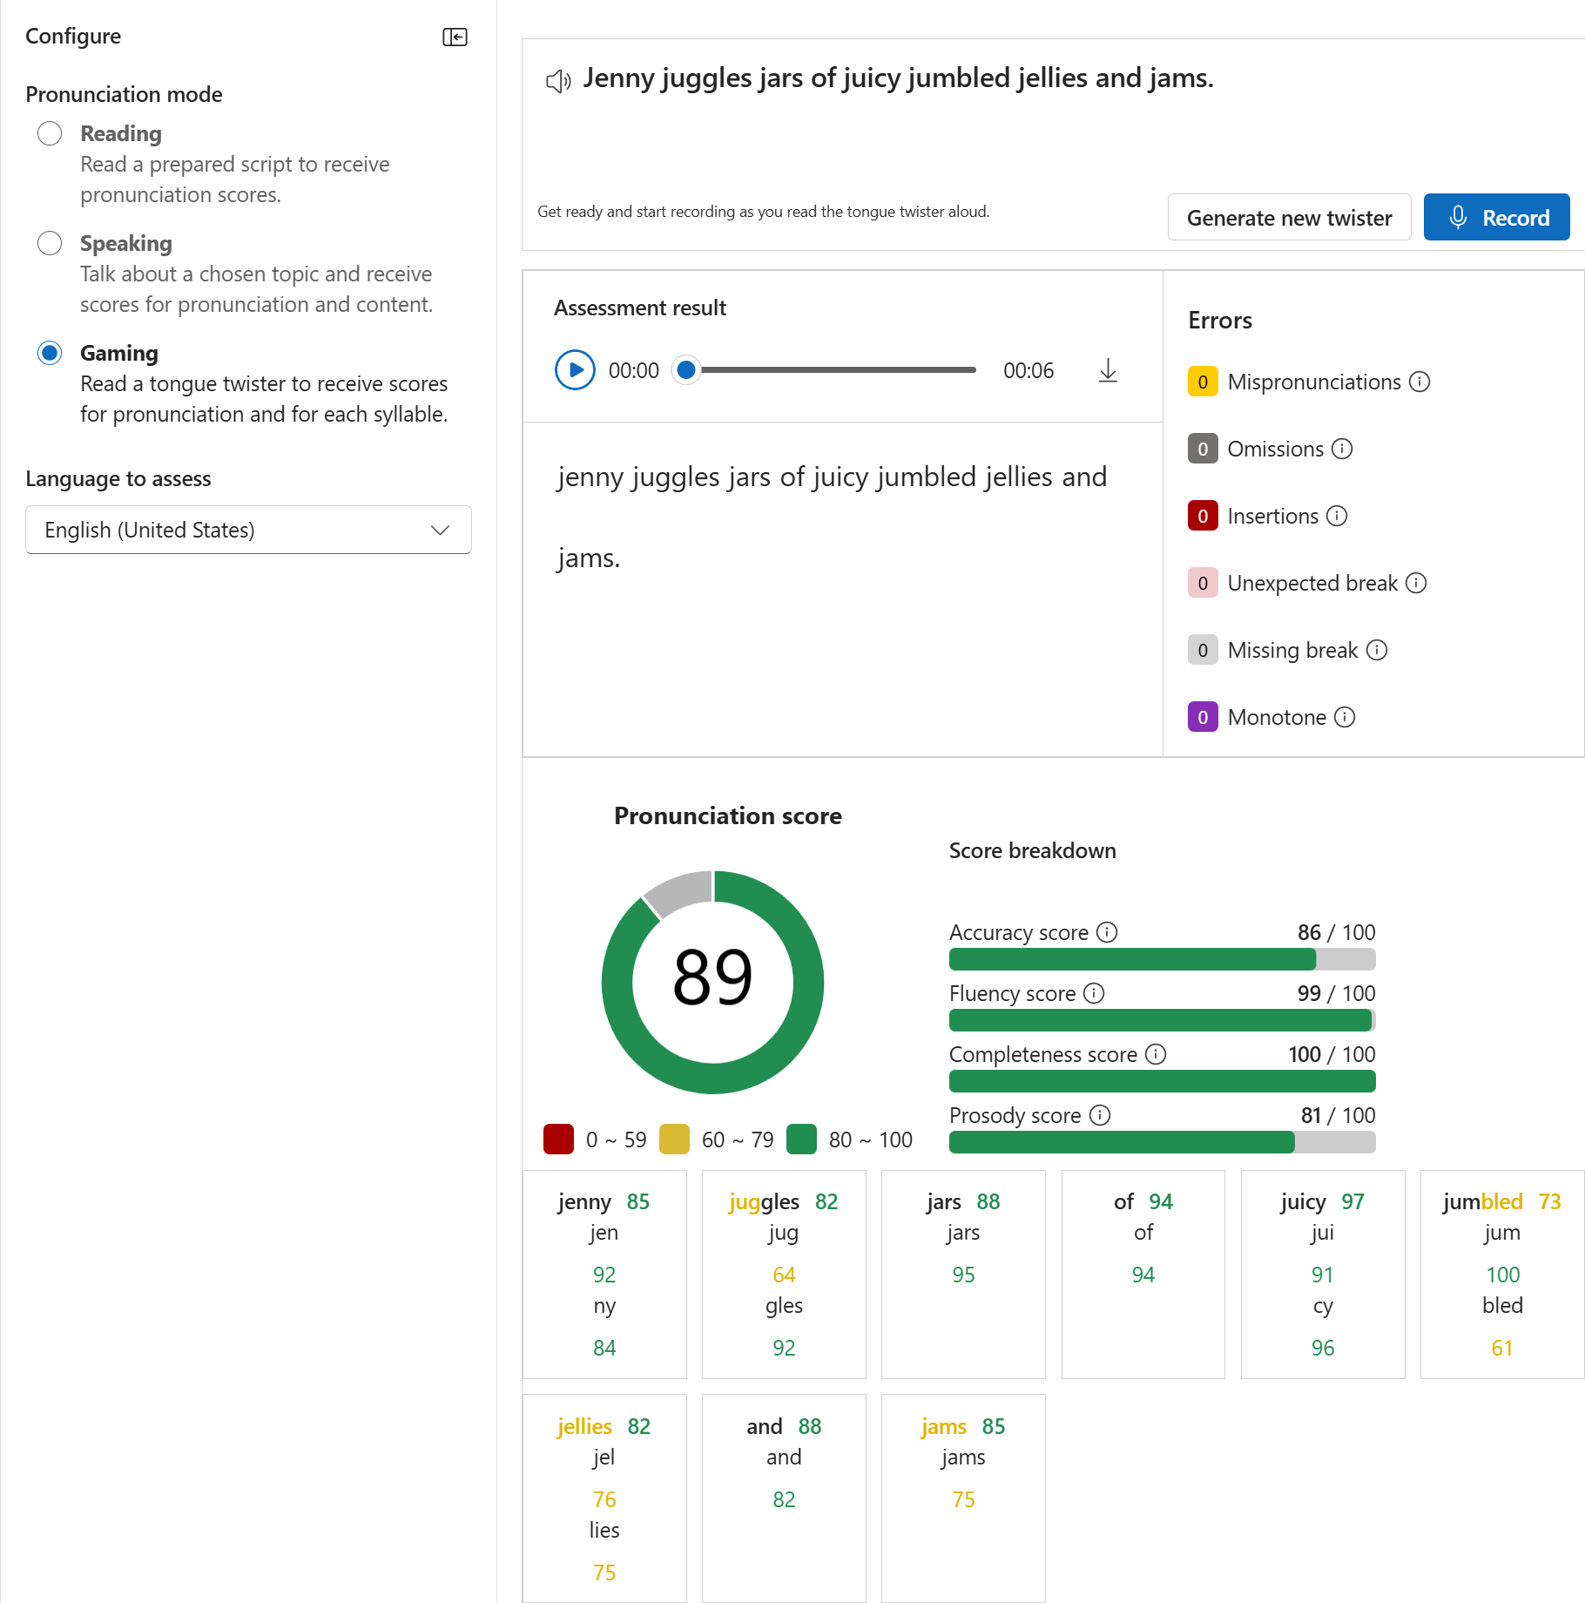Click the Completeness score progress bar

coord(1162,1081)
